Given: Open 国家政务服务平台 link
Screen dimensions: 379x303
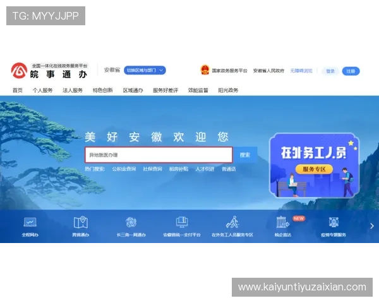Looking at the screenshot, I should (230, 71).
